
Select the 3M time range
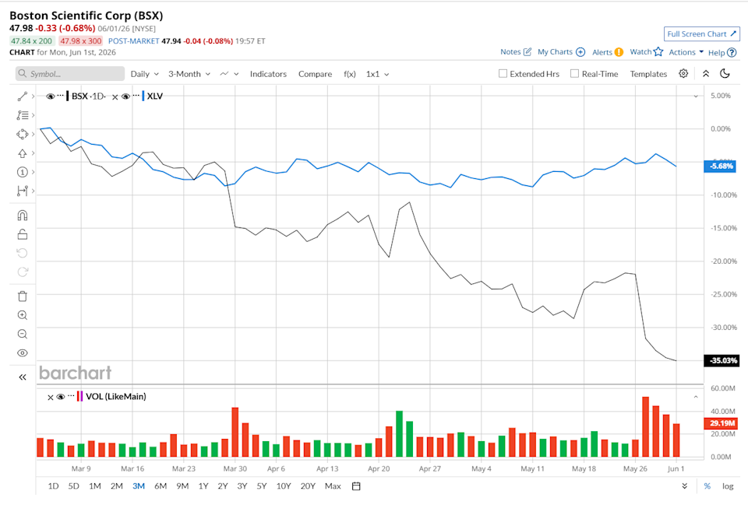click(139, 486)
